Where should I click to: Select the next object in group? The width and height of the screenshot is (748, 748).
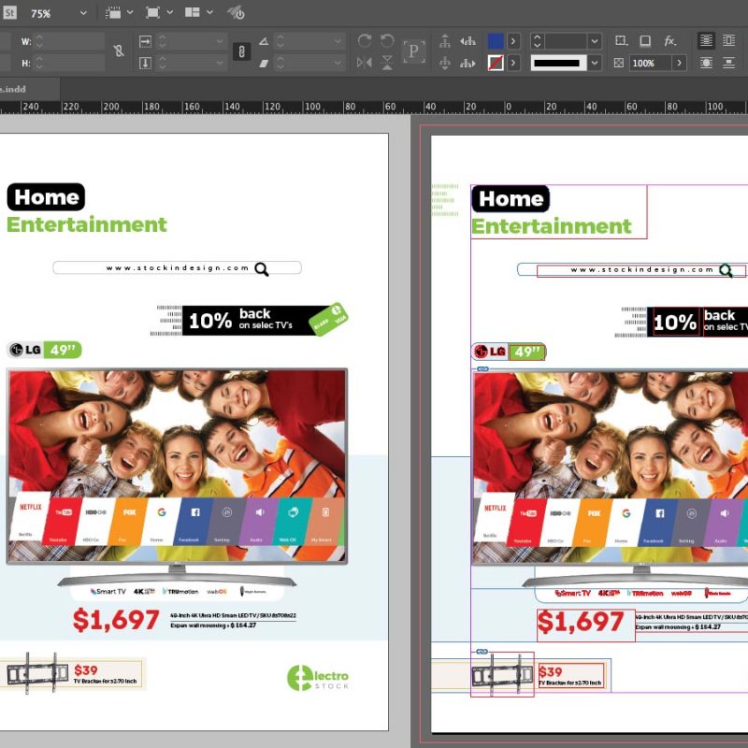467,63
